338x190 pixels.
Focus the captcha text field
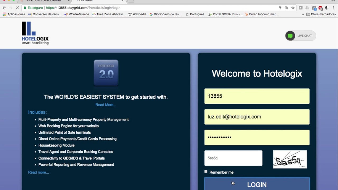click(x=233, y=158)
